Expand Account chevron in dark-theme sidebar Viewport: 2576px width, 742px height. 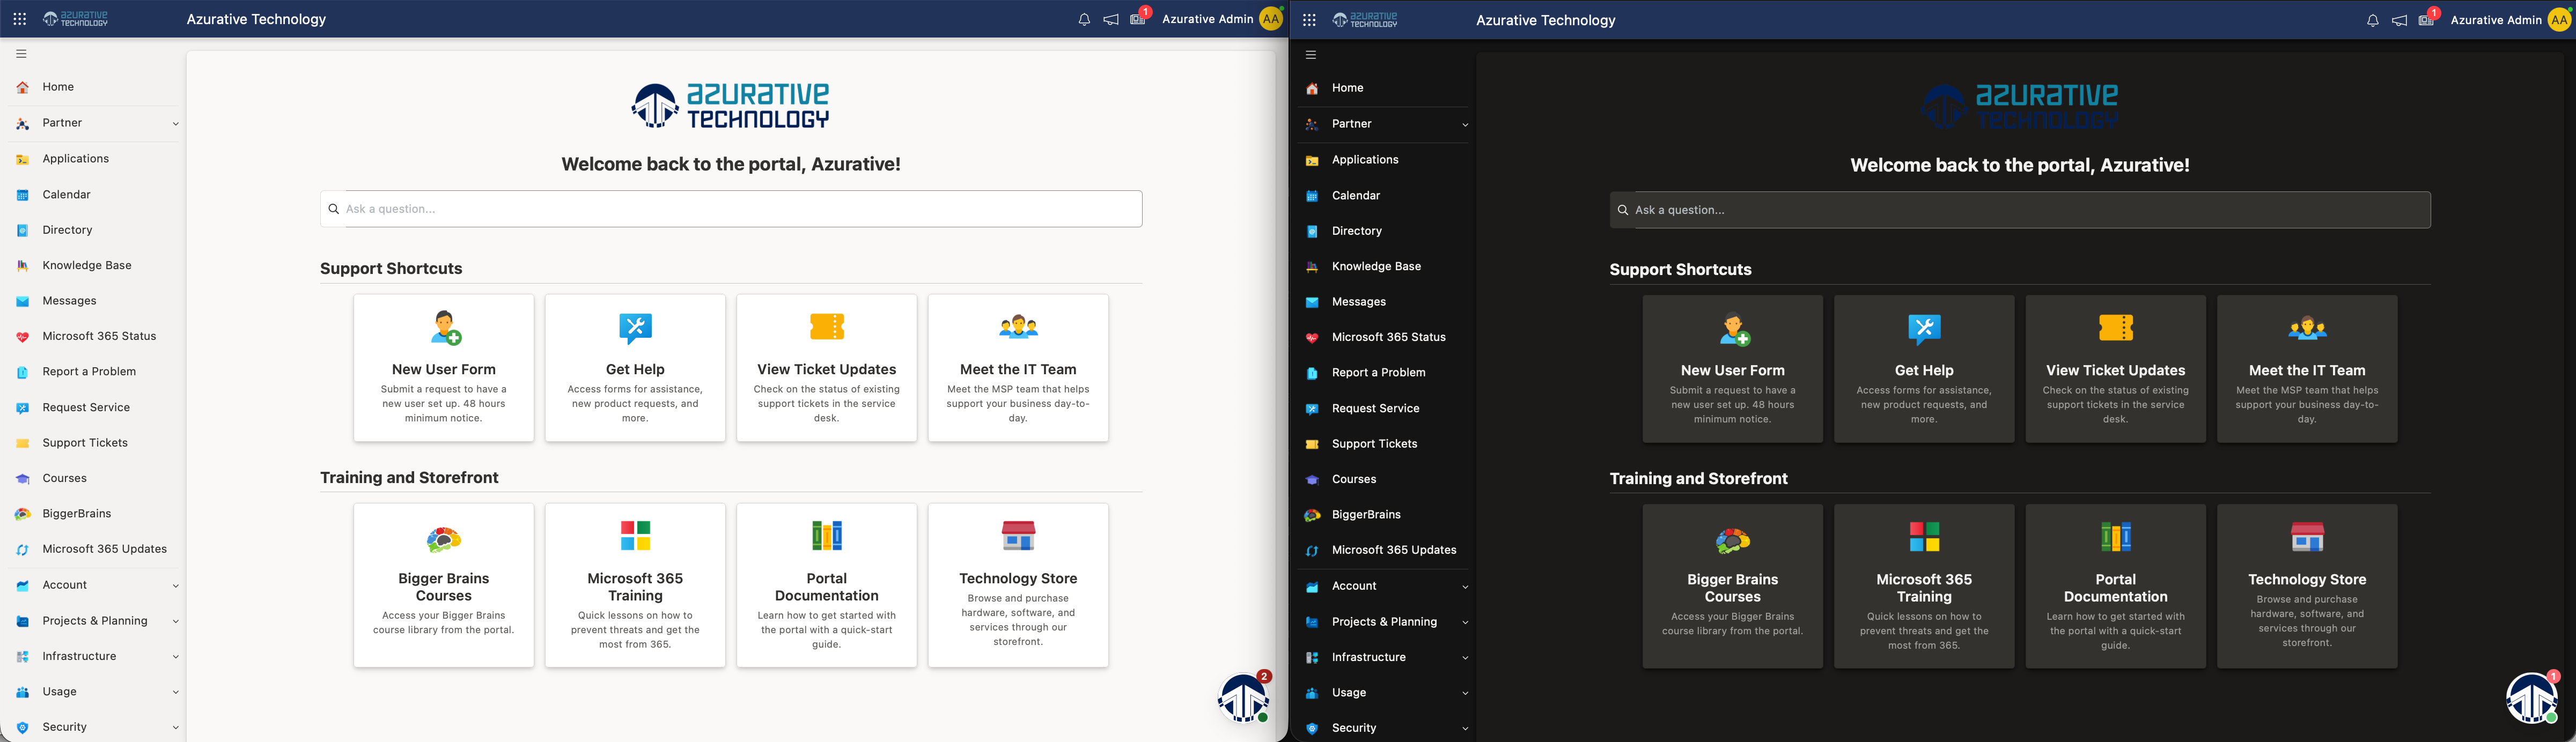pyautogui.click(x=1465, y=587)
